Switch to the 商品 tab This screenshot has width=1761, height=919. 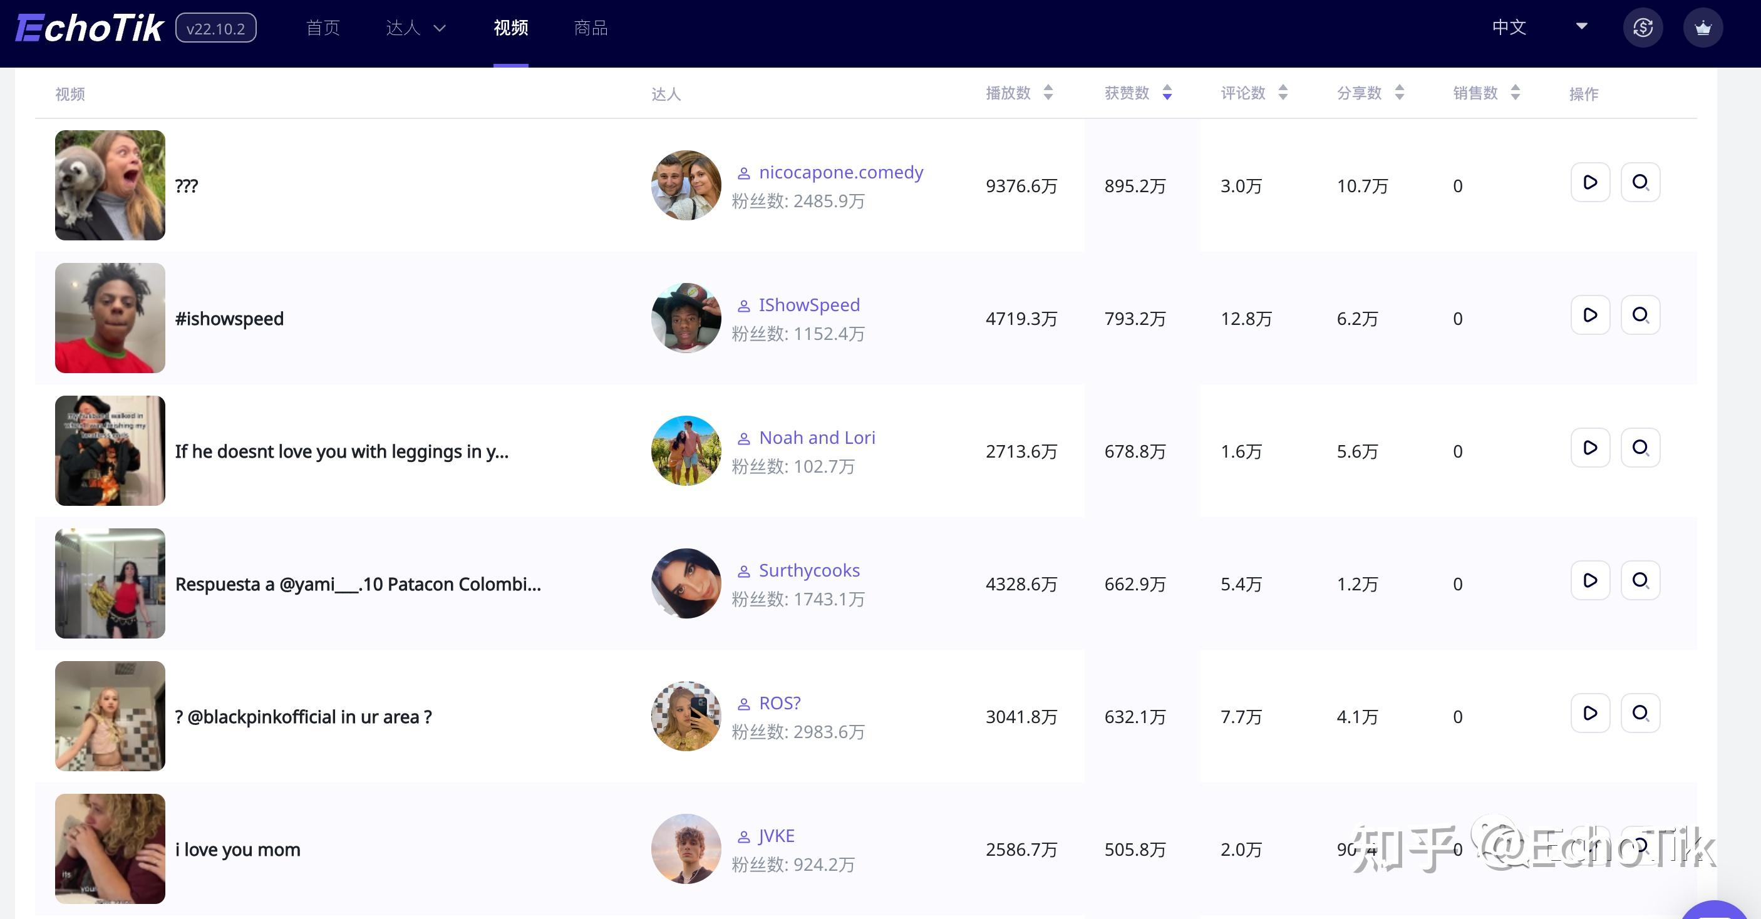pos(591,28)
